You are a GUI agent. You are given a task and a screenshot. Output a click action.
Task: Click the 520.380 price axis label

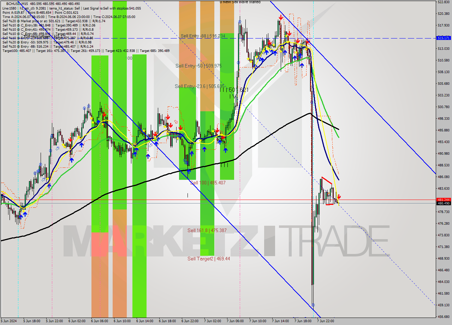pyautogui.click(x=444, y=13)
